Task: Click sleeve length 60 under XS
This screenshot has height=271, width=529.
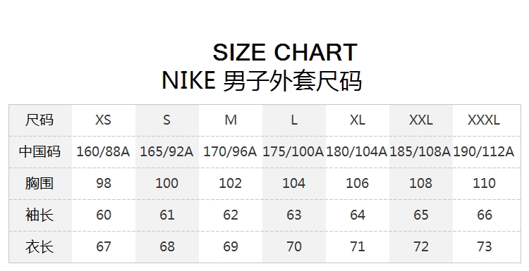Action: click(103, 215)
